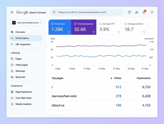
Task: Click the 278 clicks value
Action: click(118, 96)
